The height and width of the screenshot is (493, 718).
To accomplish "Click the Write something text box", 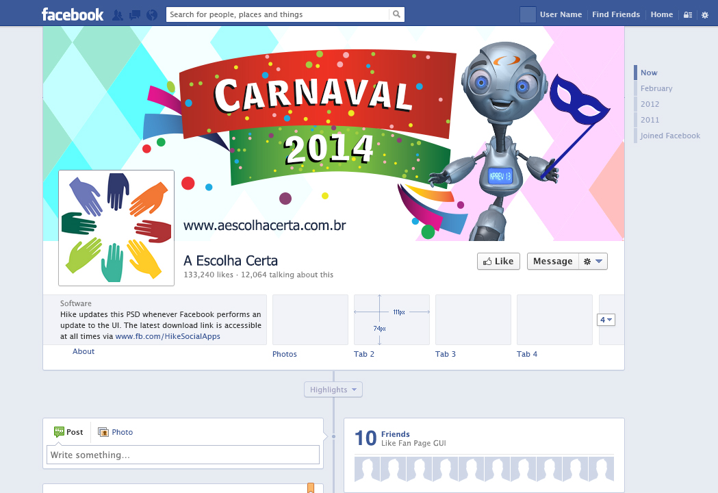I will pos(183,455).
